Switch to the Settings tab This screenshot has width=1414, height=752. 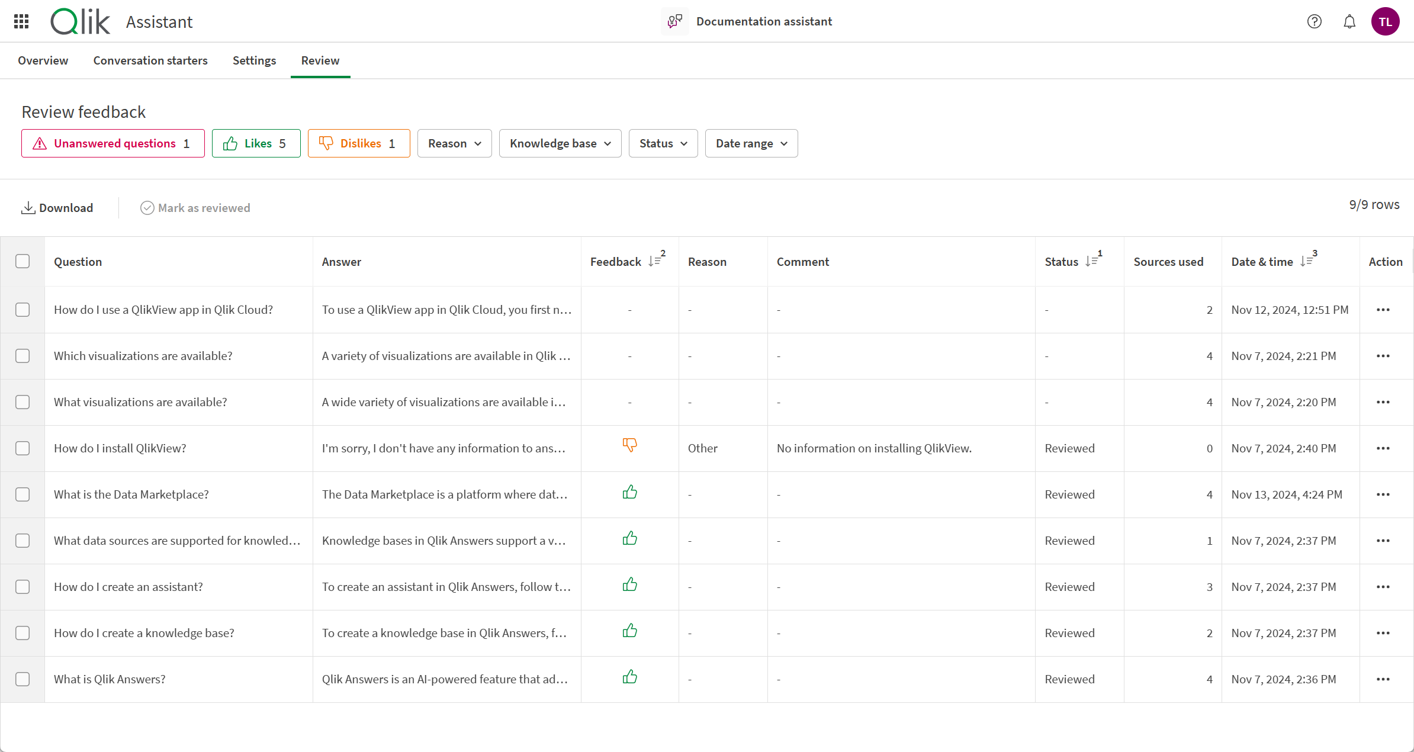(x=255, y=60)
